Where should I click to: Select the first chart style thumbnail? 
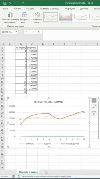[x=51, y=17]
